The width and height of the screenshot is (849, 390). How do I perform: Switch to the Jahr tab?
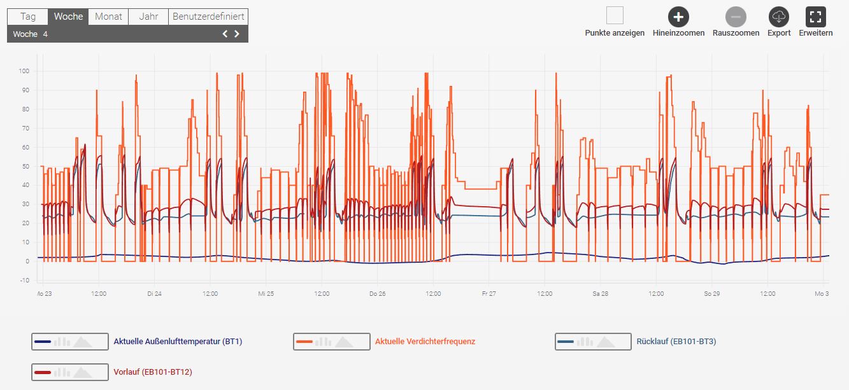point(148,17)
